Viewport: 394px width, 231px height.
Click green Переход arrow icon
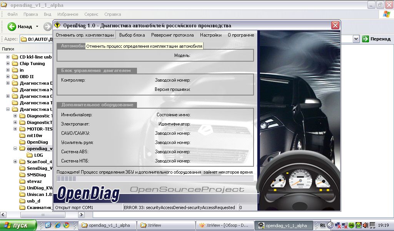[366, 39]
